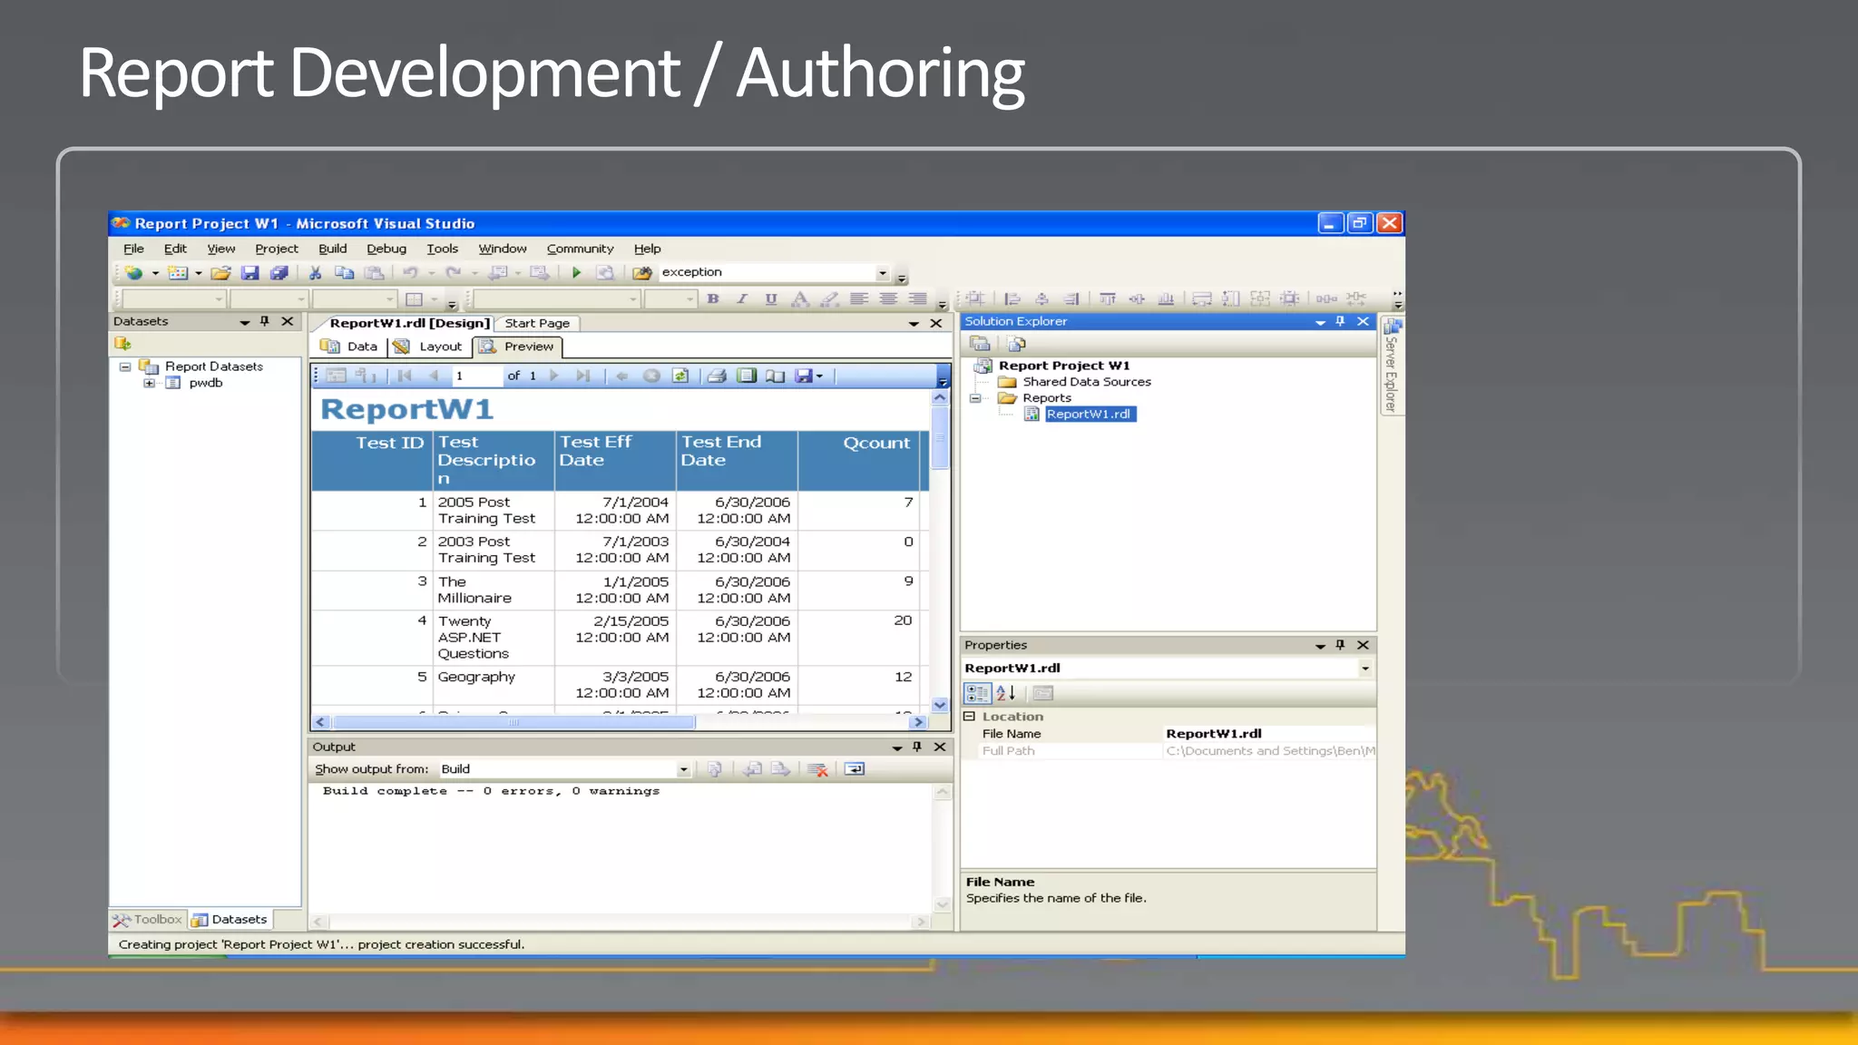
Task: Click the Undo arrow icon
Action: point(410,273)
